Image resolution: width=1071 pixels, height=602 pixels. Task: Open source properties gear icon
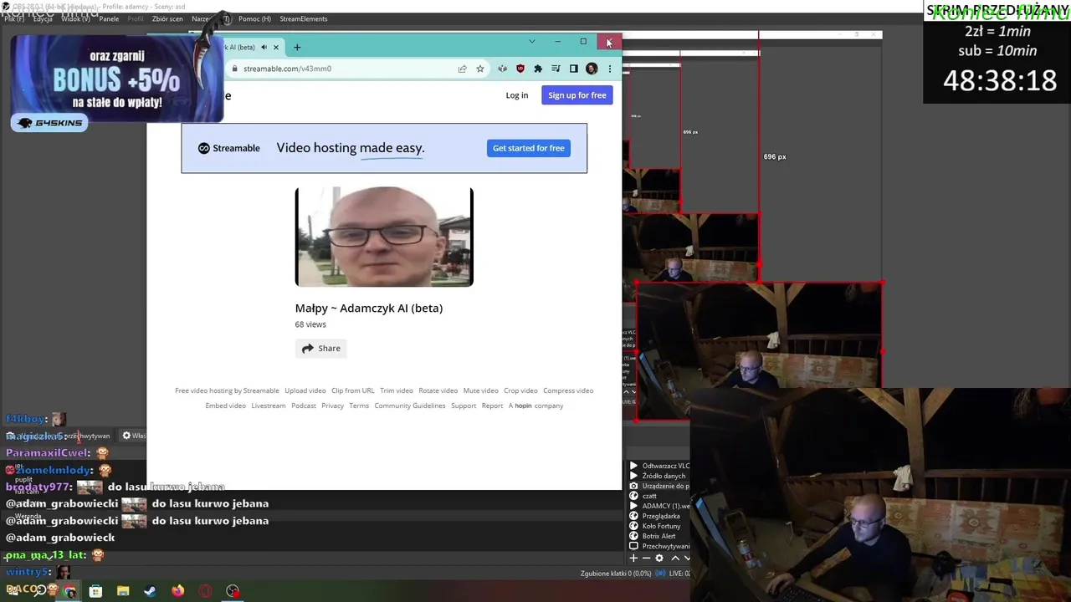click(x=659, y=558)
